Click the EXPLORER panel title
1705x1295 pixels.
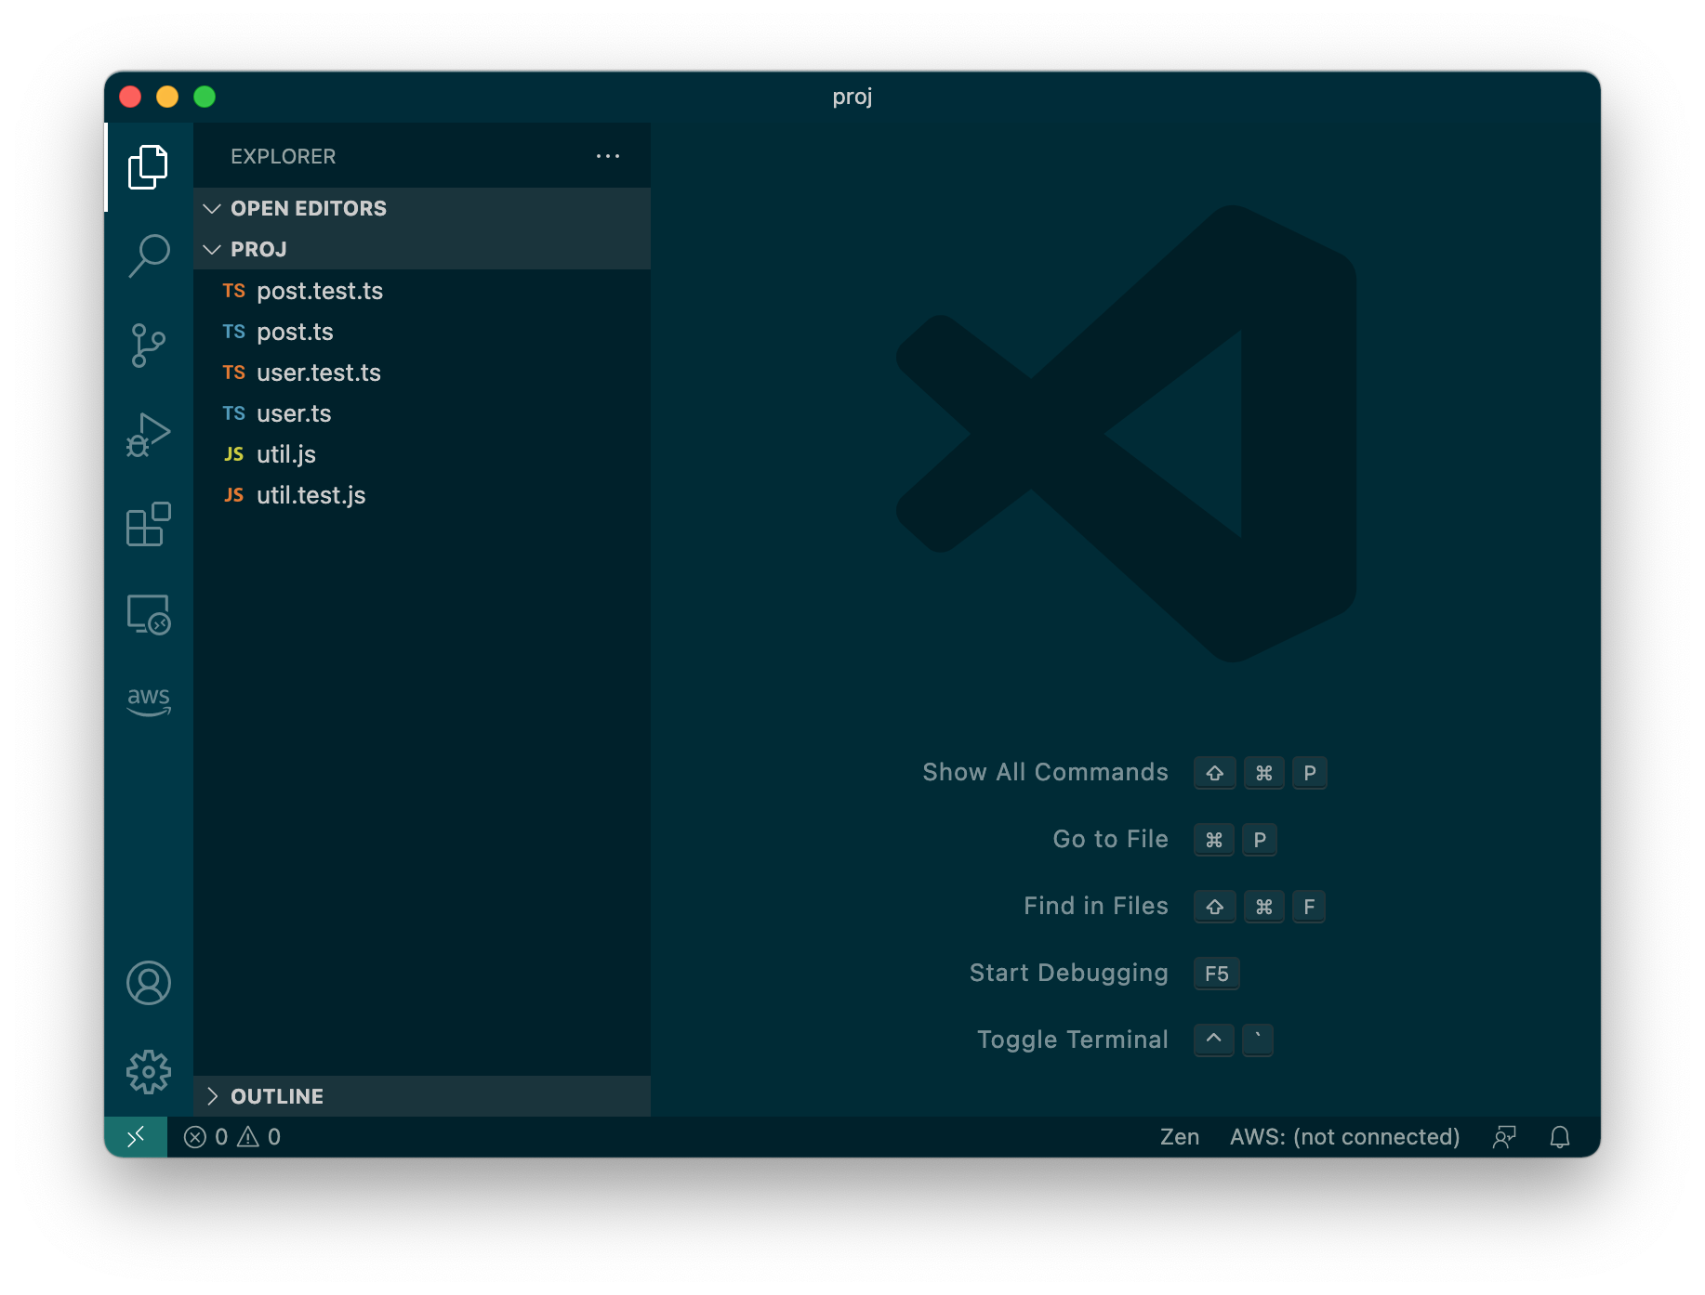pyautogui.click(x=284, y=156)
